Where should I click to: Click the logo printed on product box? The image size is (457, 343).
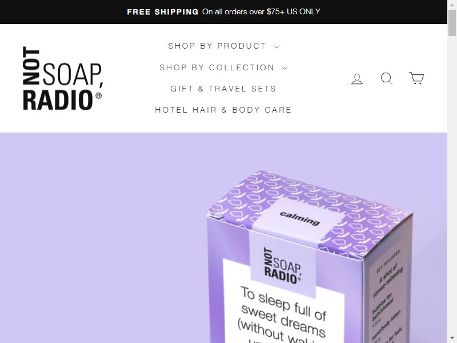click(x=282, y=266)
